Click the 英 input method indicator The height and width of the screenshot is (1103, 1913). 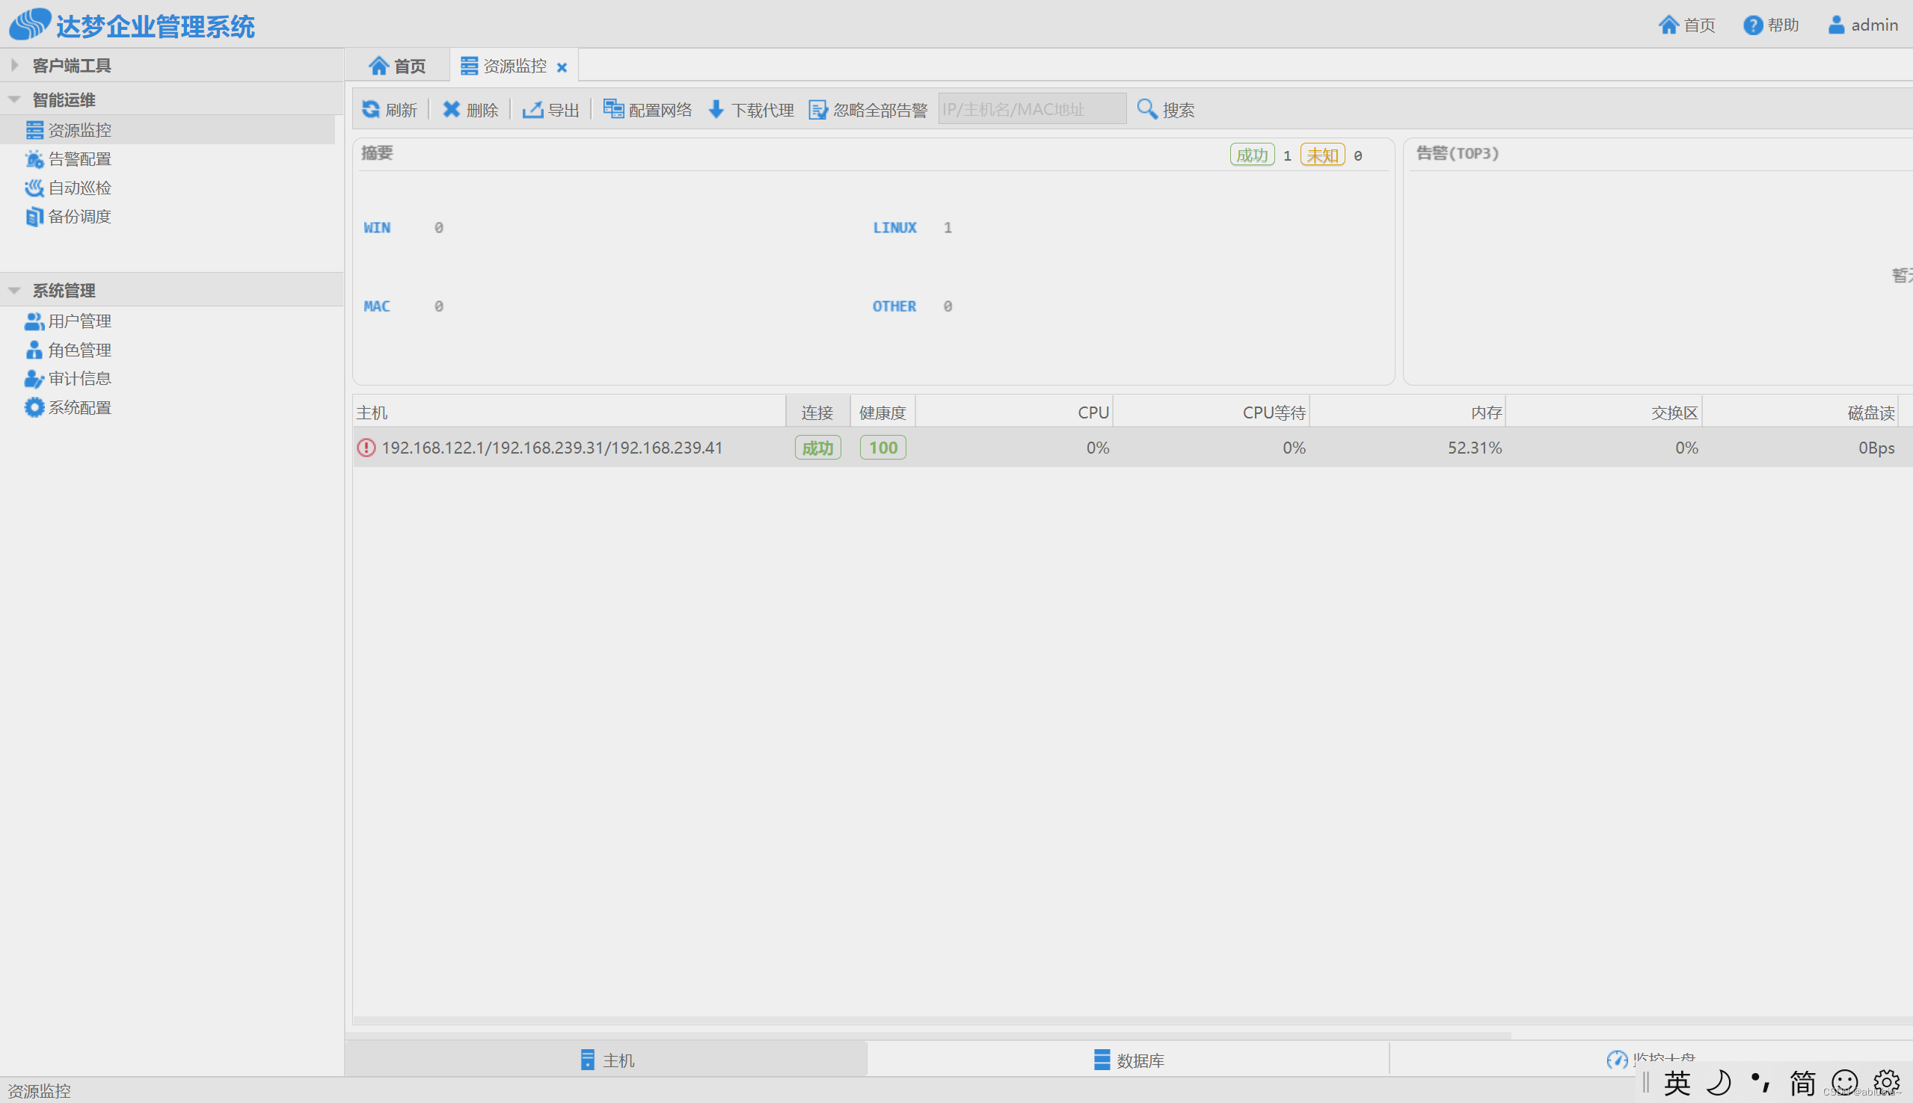pos(1677,1083)
